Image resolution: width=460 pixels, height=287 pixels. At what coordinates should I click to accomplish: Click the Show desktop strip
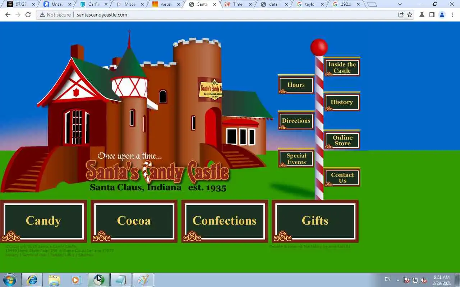[x=457, y=280]
